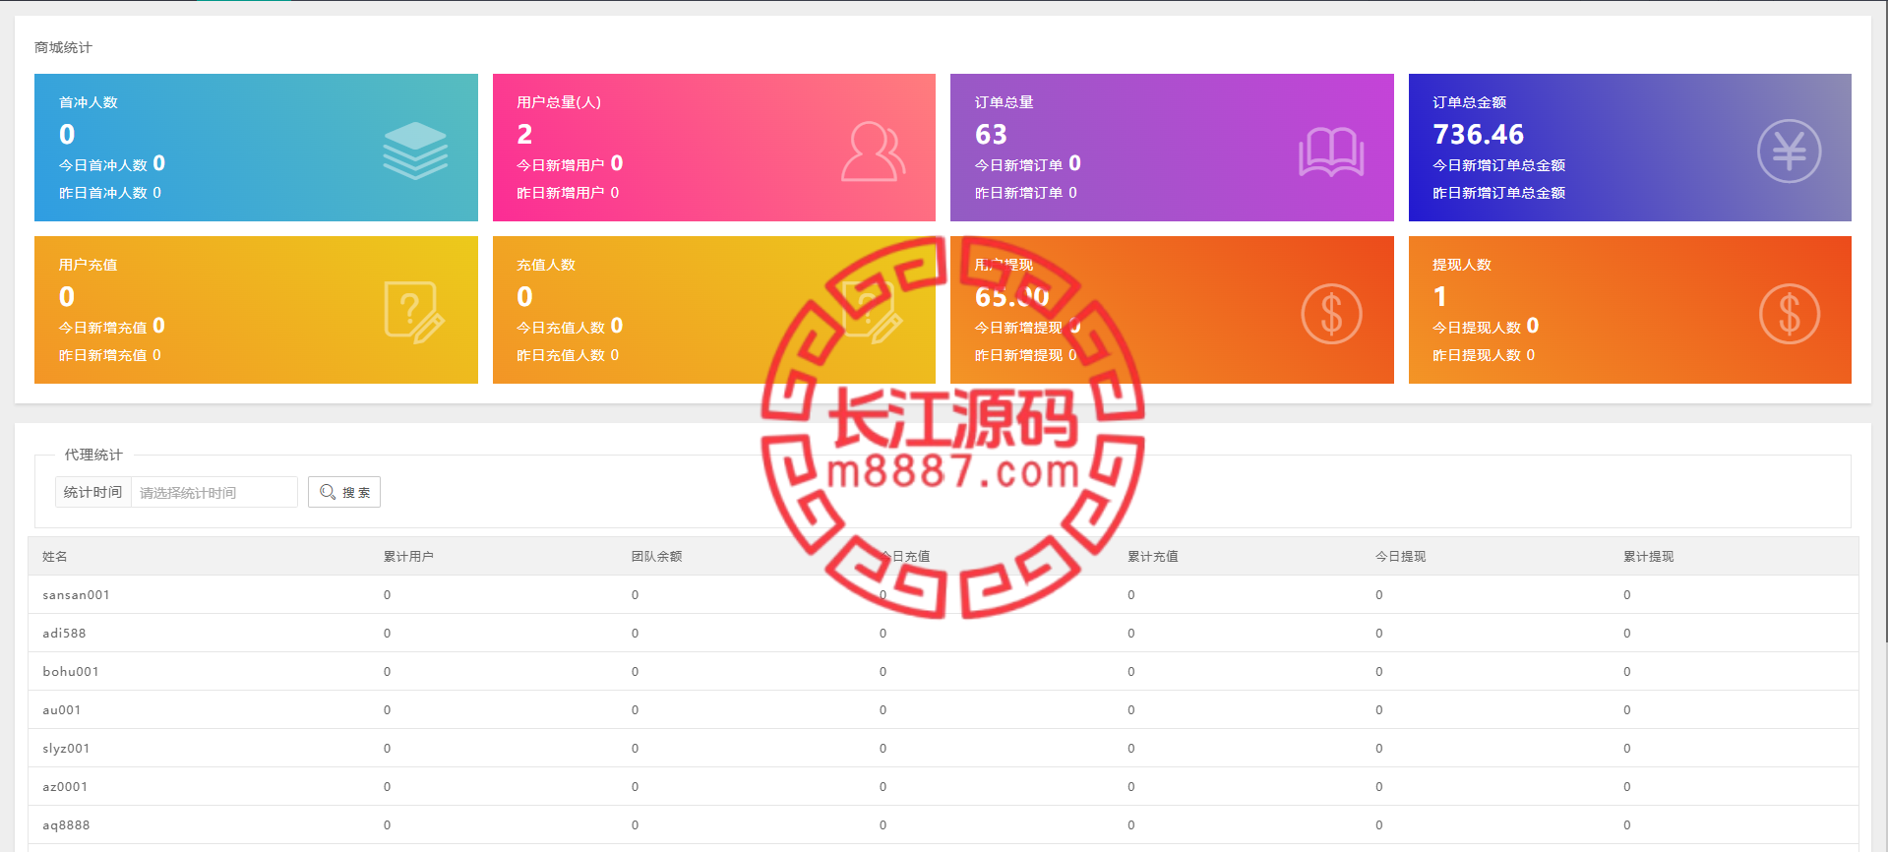This screenshot has height=852, width=1888.
Task: Click the 商城统计 section title
Action: click(63, 47)
